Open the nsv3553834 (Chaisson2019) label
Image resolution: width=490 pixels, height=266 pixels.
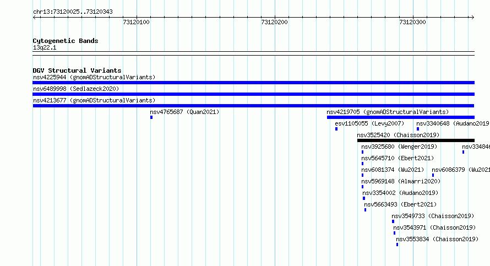pyautogui.click(x=437, y=239)
